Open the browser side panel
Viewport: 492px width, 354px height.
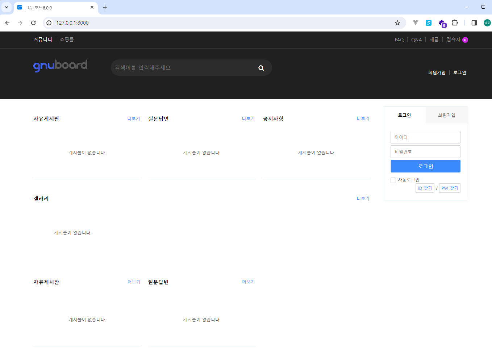click(474, 23)
